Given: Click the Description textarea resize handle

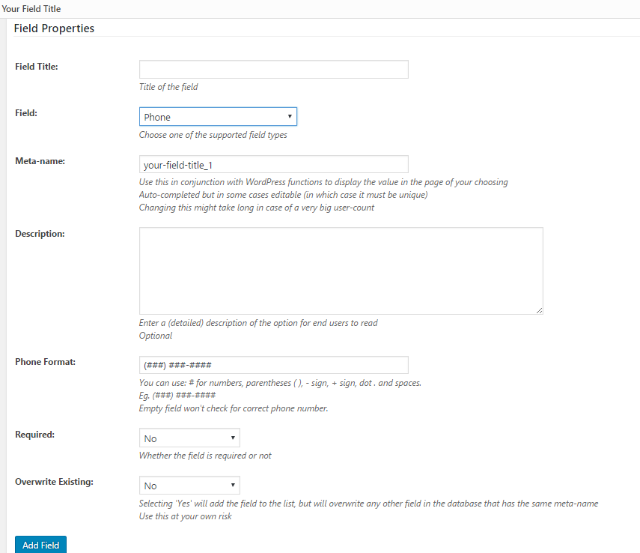Looking at the screenshot, I should pyautogui.click(x=539, y=311).
